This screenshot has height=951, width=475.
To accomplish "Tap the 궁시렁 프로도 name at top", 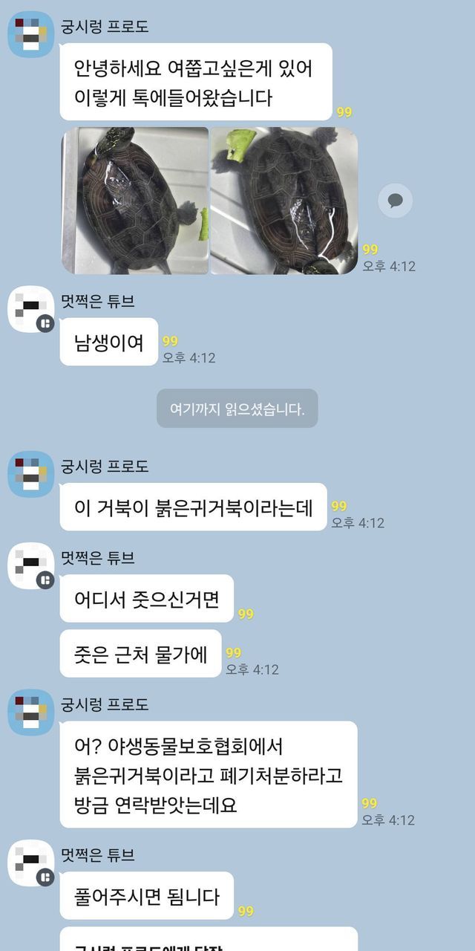I will (x=105, y=27).
